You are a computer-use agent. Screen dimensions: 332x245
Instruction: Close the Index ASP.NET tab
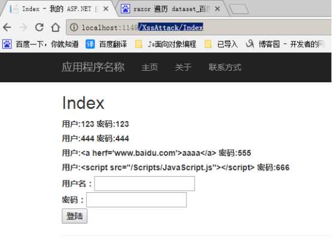[105, 9]
